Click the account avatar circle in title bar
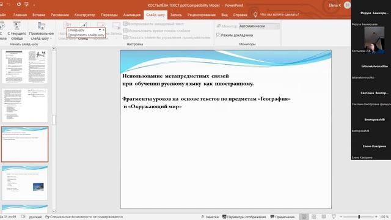The image size is (391, 220). (347, 5)
